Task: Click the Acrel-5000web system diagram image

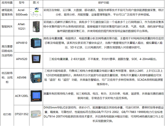Action: click(36, 12)
